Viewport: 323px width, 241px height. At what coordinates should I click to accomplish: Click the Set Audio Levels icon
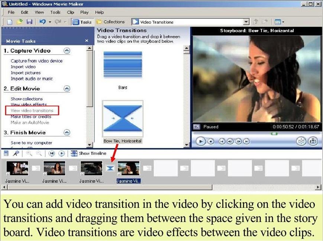[x=6, y=153]
